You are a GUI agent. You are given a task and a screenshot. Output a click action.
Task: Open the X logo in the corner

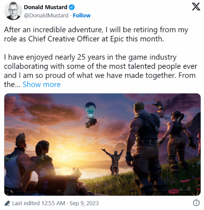(x=196, y=7)
